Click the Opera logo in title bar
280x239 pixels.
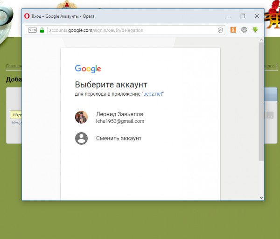[27, 16]
